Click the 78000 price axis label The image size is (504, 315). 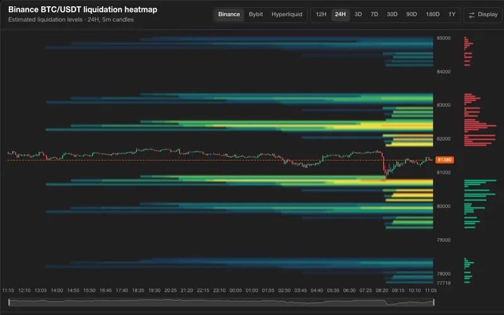(x=444, y=274)
